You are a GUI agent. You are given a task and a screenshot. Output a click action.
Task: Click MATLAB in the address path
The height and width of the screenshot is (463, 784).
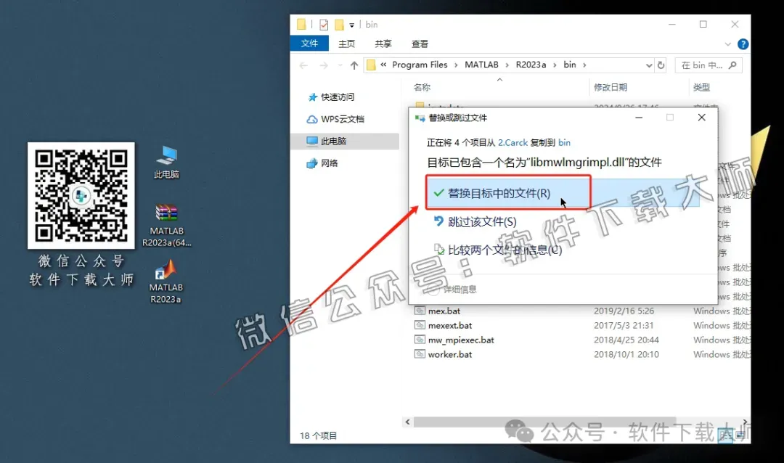tap(481, 65)
